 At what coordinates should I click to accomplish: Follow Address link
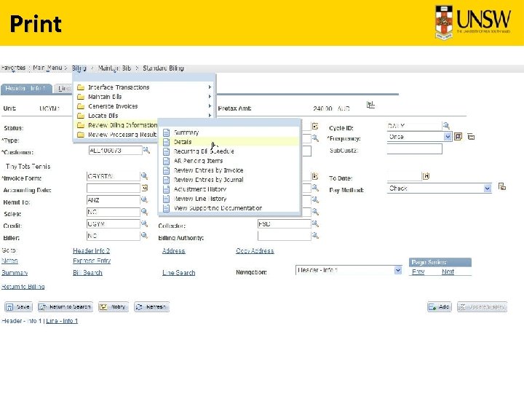pyautogui.click(x=173, y=250)
